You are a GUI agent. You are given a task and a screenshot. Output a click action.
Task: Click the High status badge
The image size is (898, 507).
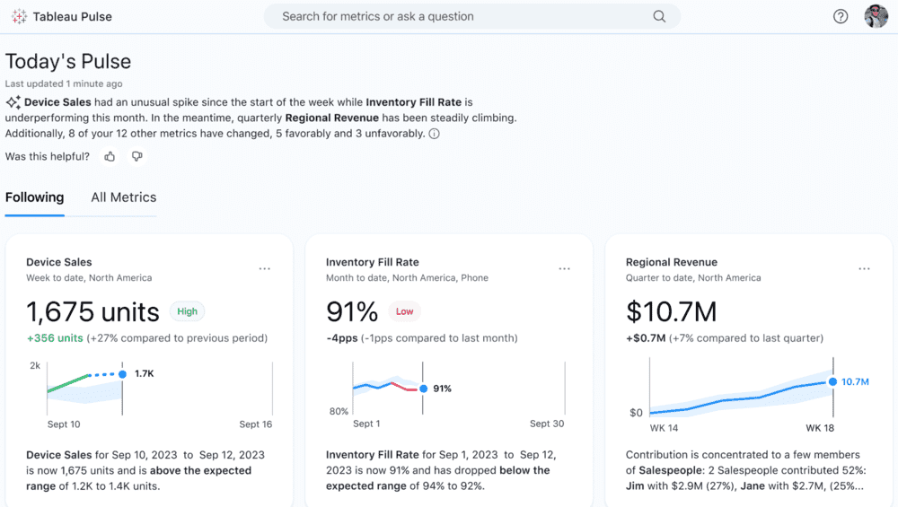pos(188,311)
